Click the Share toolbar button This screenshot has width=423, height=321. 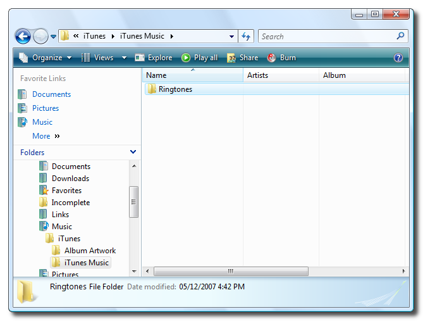242,58
